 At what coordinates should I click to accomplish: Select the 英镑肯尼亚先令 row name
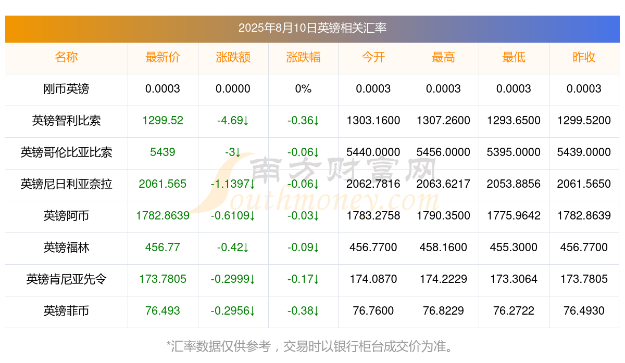pos(66,279)
